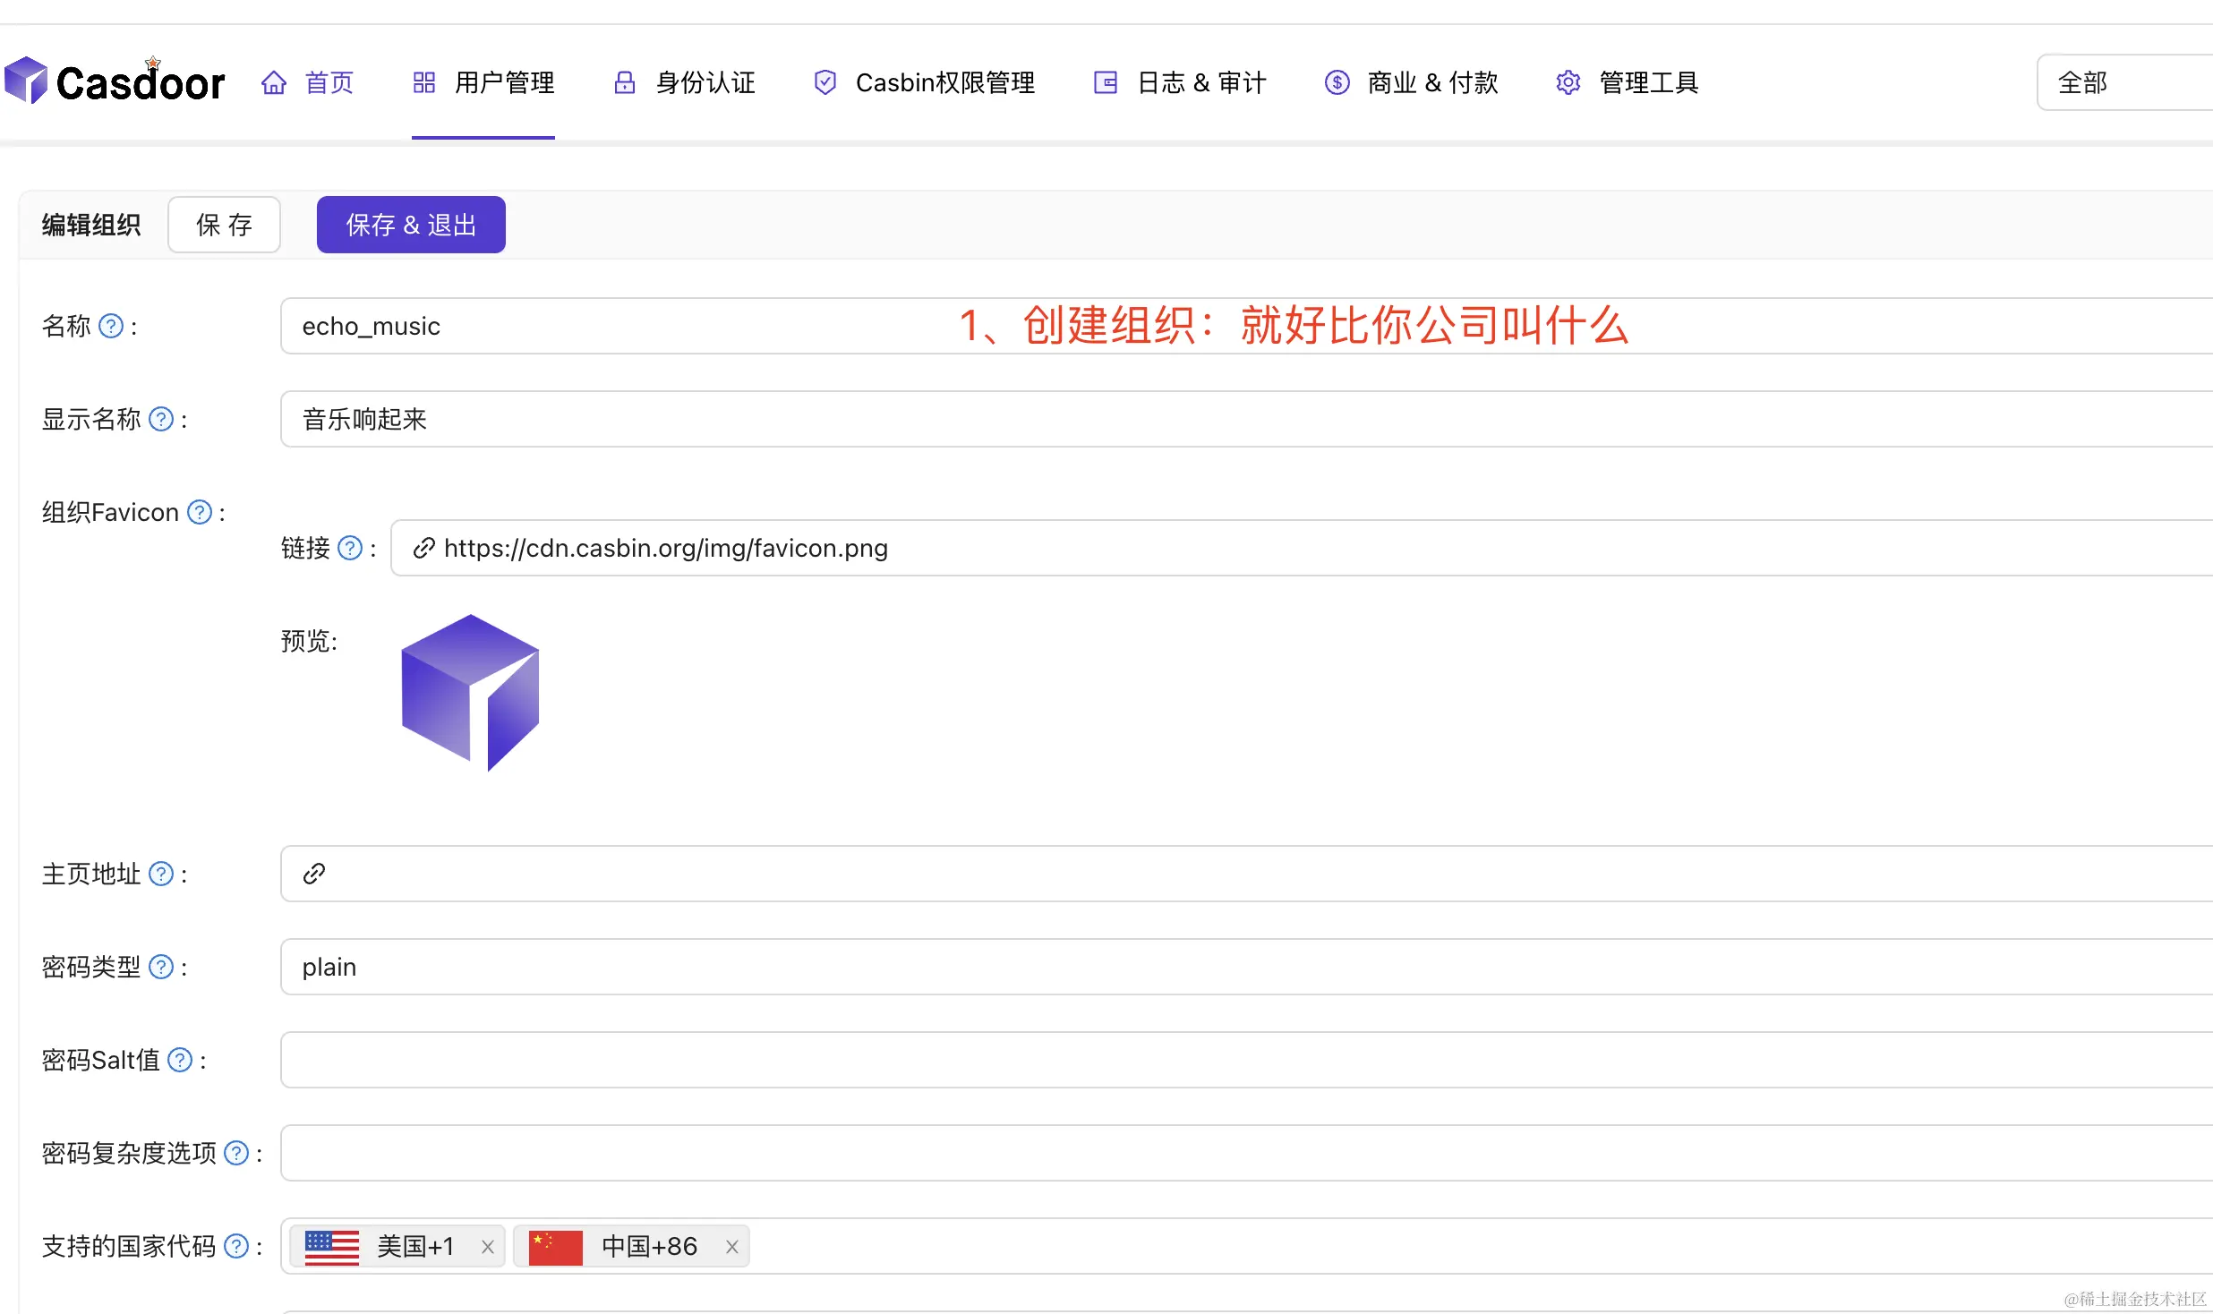Image resolution: width=2213 pixels, height=1314 pixels.
Task: Click the Casdoor logo
Action: click(x=115, y=81)
